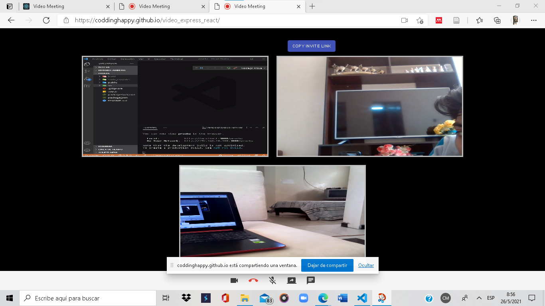Open a new browser tab
Viewport: 545px width, 306px height.
312,6
